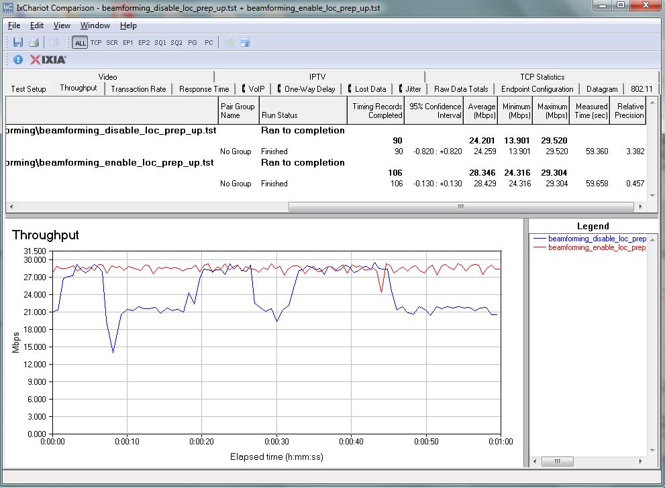This screenshot has width=665, height=488.
Task: Click the blue export window icon
Action: 245,42
